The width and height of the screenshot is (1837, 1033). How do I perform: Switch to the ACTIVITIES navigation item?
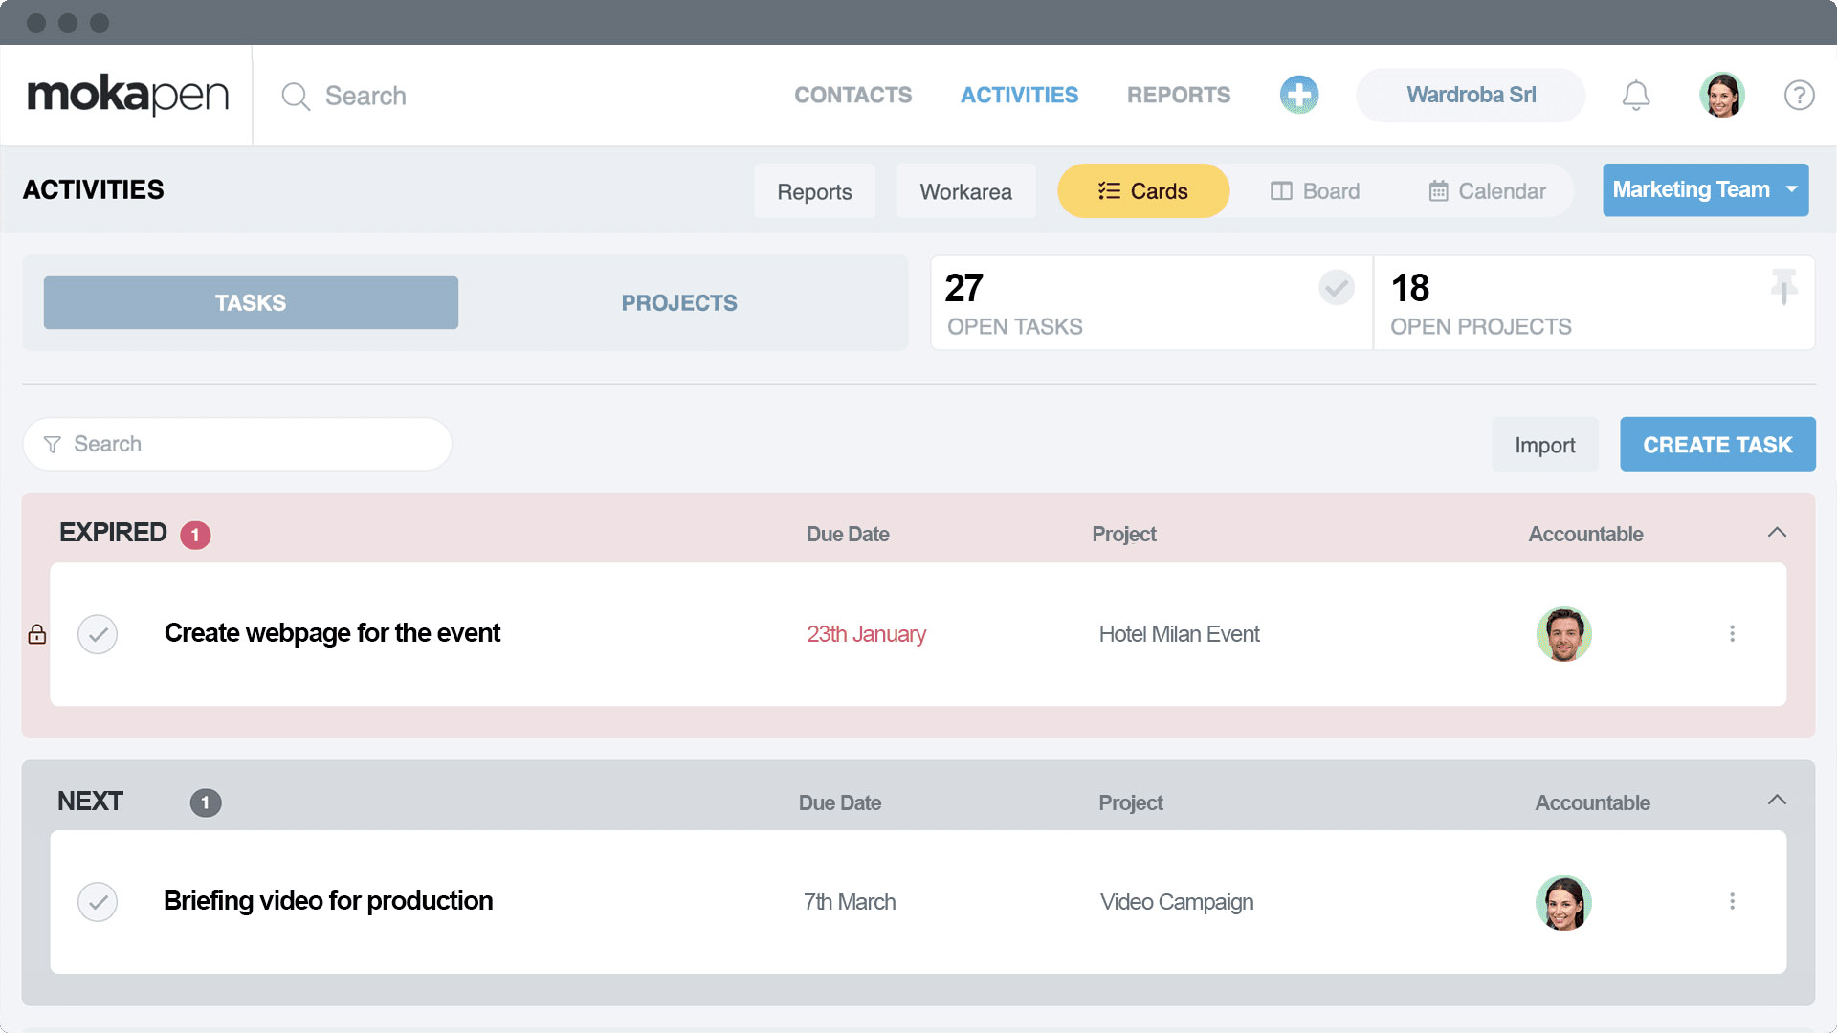point(1019,95)
